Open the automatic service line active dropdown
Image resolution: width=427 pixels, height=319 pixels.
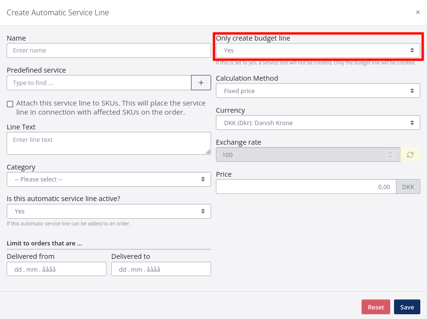click(108, 211)
